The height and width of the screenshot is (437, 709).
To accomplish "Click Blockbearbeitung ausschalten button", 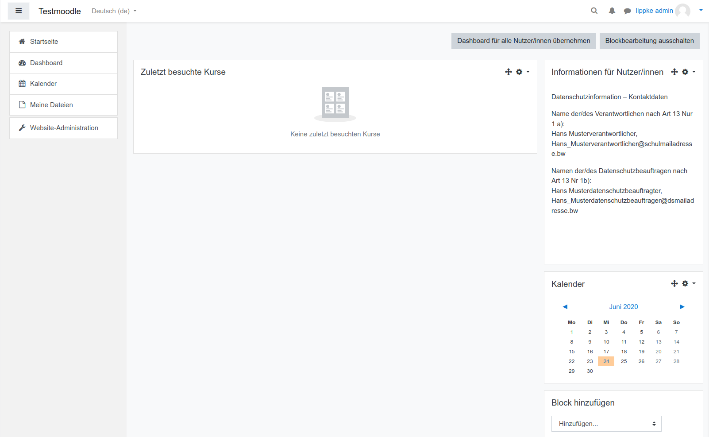I will (649, 41).
